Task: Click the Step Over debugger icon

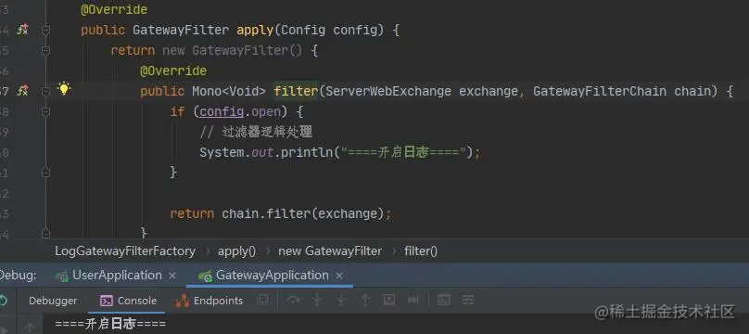Action: click(x=293, y=300)
